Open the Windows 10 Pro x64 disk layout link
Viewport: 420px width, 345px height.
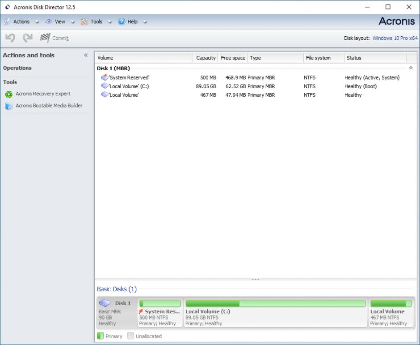coord(395,38)
